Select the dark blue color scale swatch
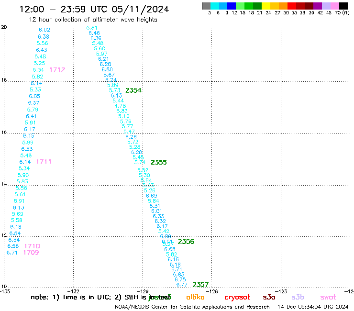The image size is (354, 311). [232, 6]
